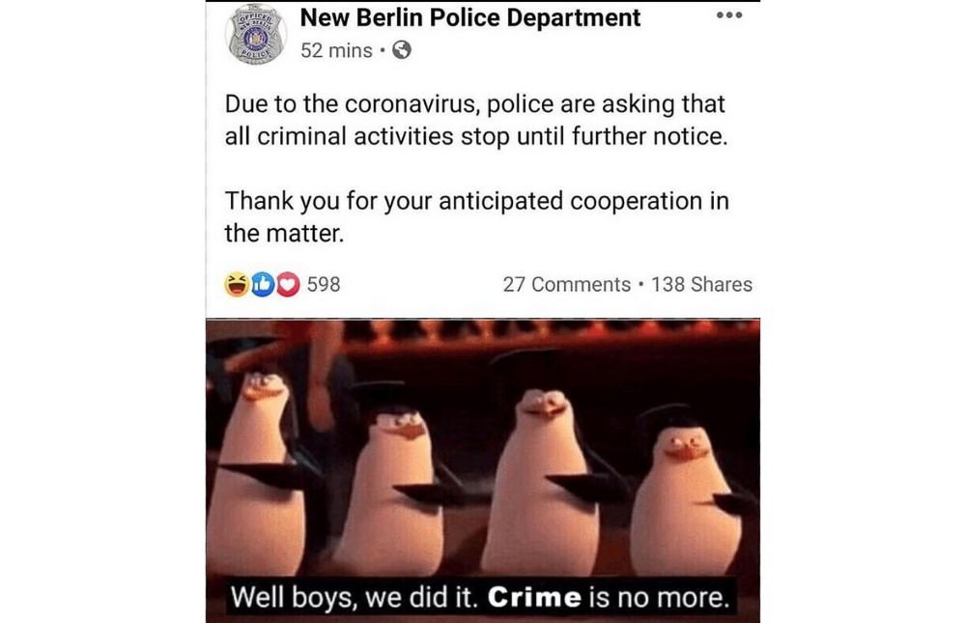Open the 27 Comments link
This screenshot has height=623, width=966.
click(x=567, y=284)
